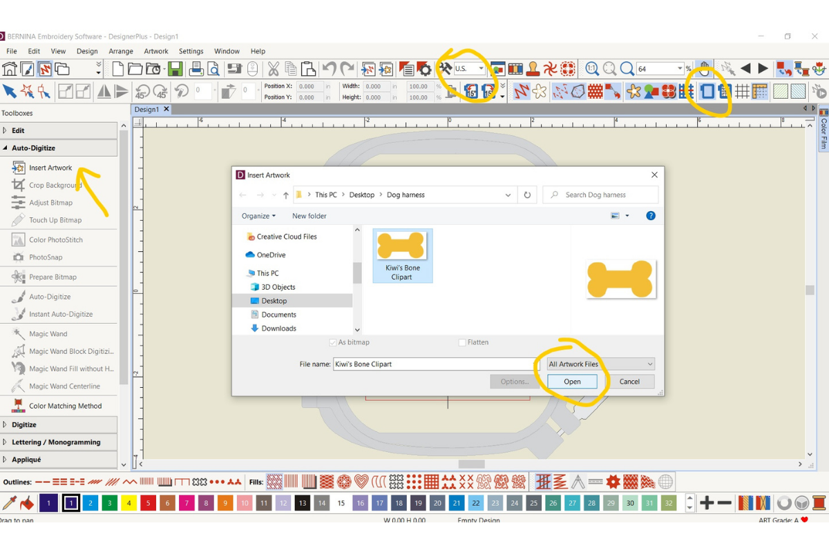829x552 pixels.
Task: Select yellow color swatch 4
Action: pos(129,503)
